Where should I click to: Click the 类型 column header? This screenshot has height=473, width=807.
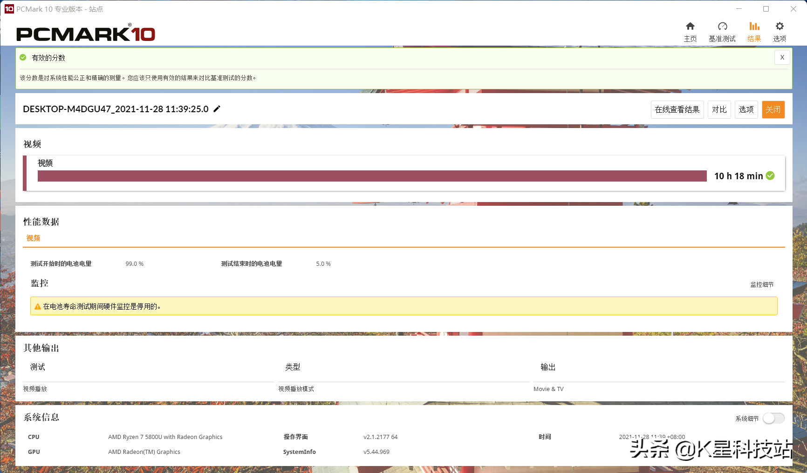click(x=293, y=367)
